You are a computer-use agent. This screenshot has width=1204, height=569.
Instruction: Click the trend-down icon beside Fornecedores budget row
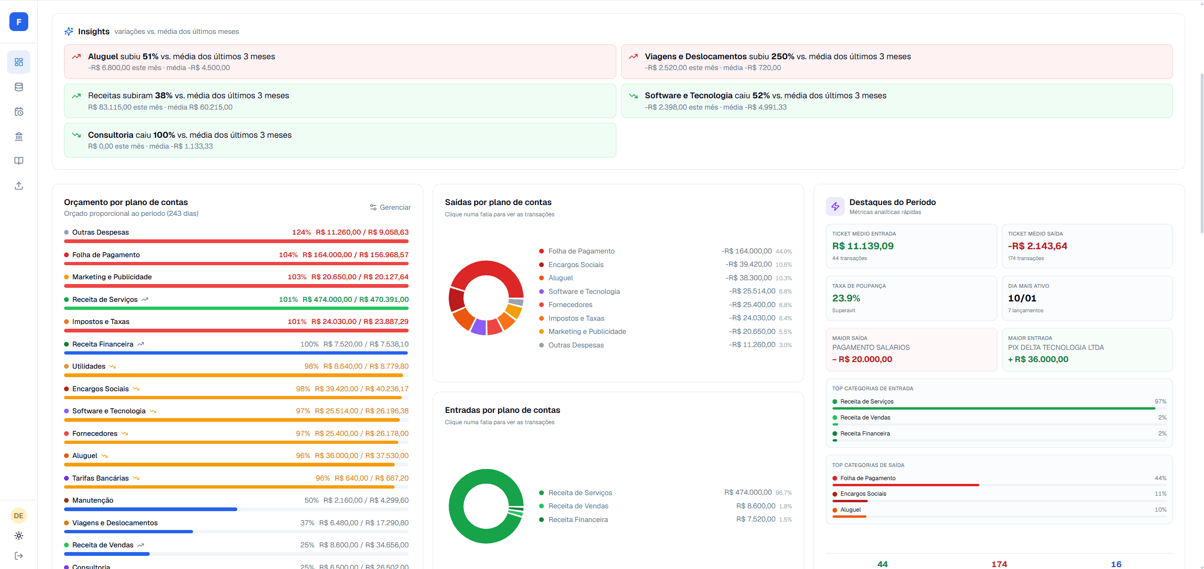pyautogui.click(x=125, y=434)
